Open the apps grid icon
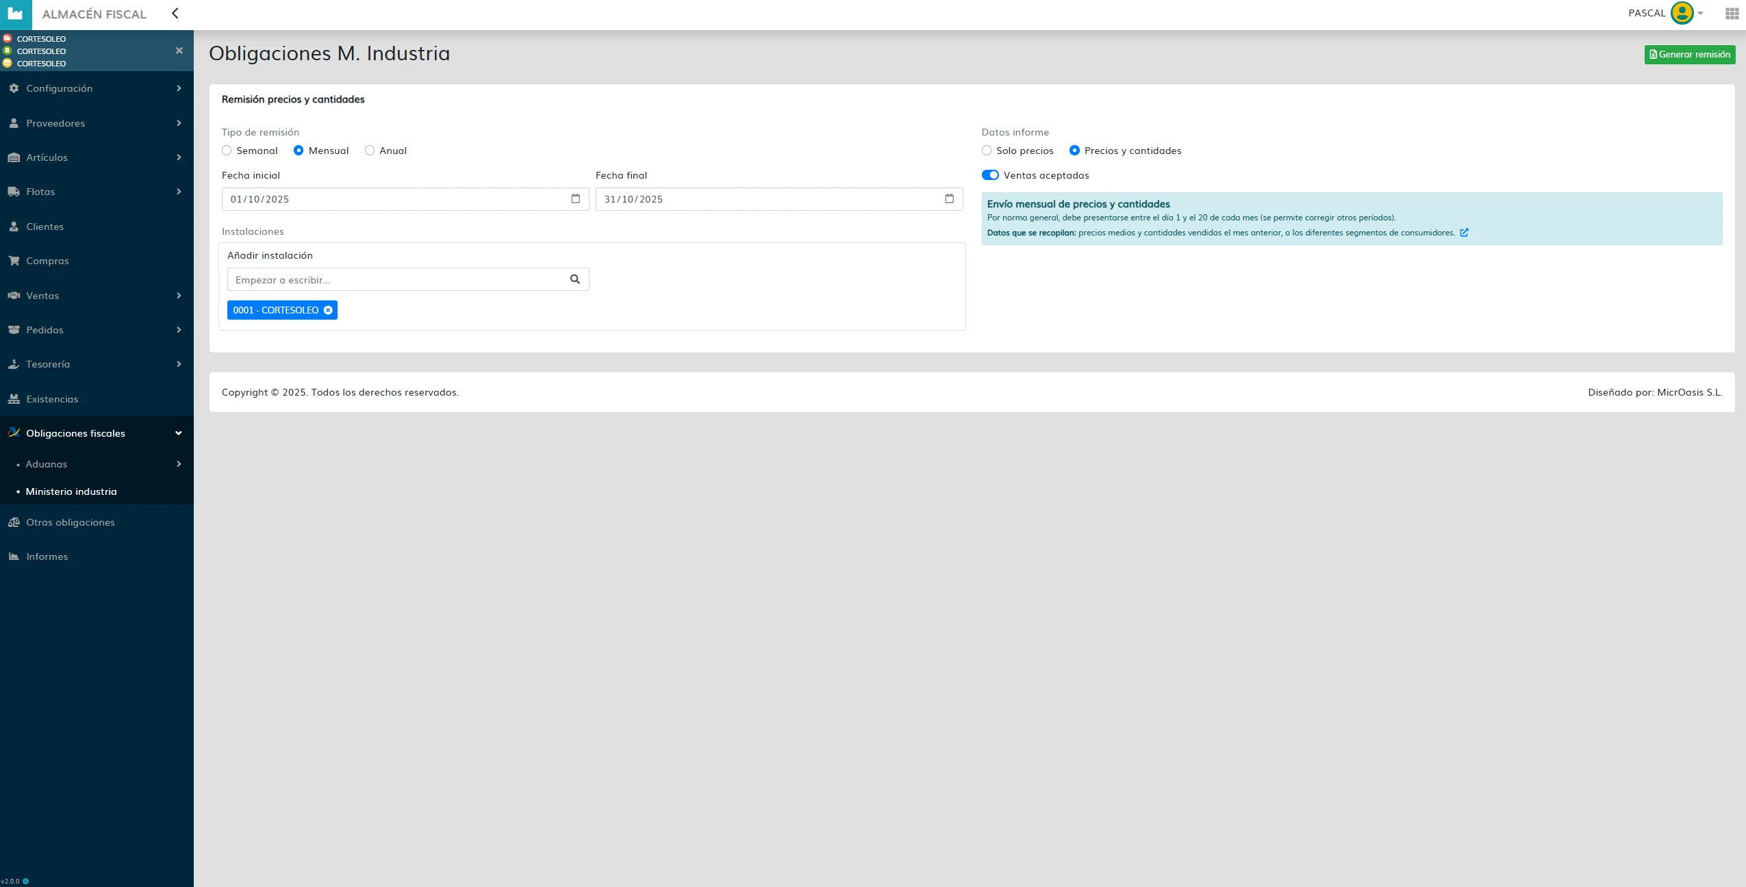The width and height of the screenshot is (1746, 887). point(1732,13)
